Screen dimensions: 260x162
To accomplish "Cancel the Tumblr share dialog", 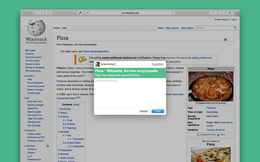I will [x=144, y=111].
